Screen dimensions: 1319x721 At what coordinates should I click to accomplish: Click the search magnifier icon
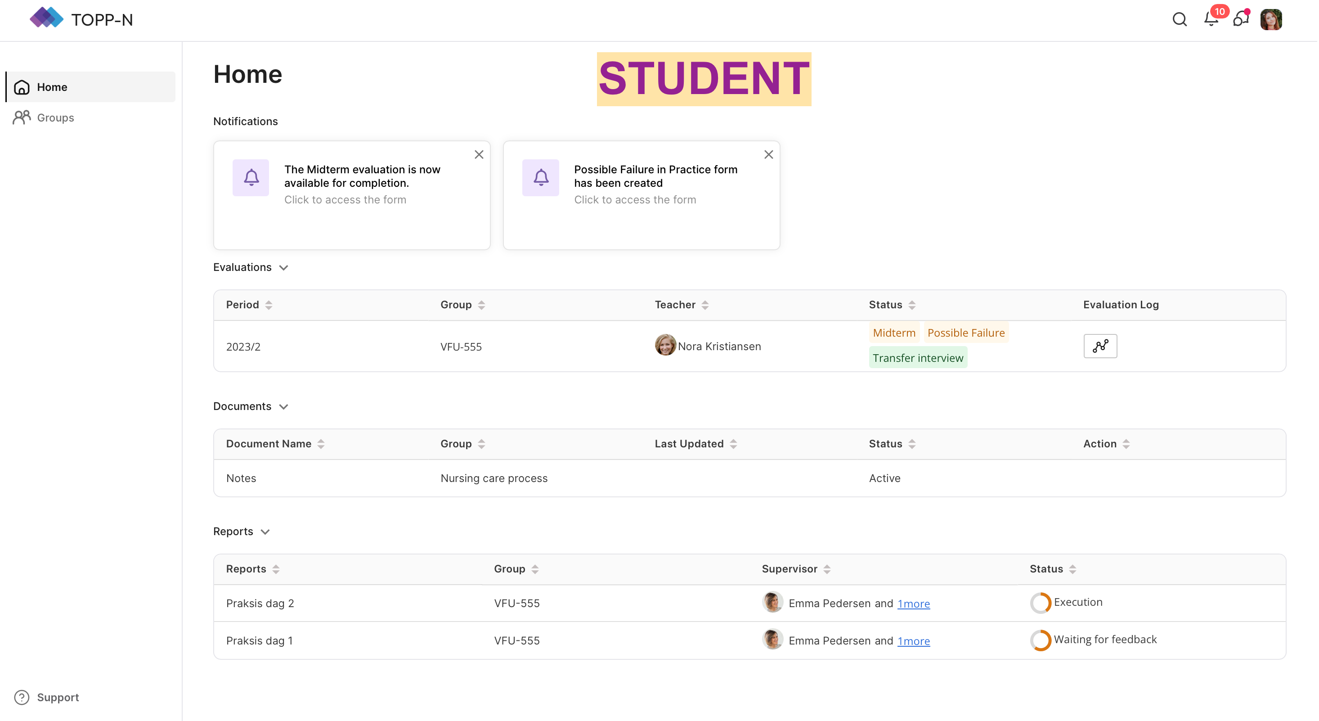click(1179, 19)
